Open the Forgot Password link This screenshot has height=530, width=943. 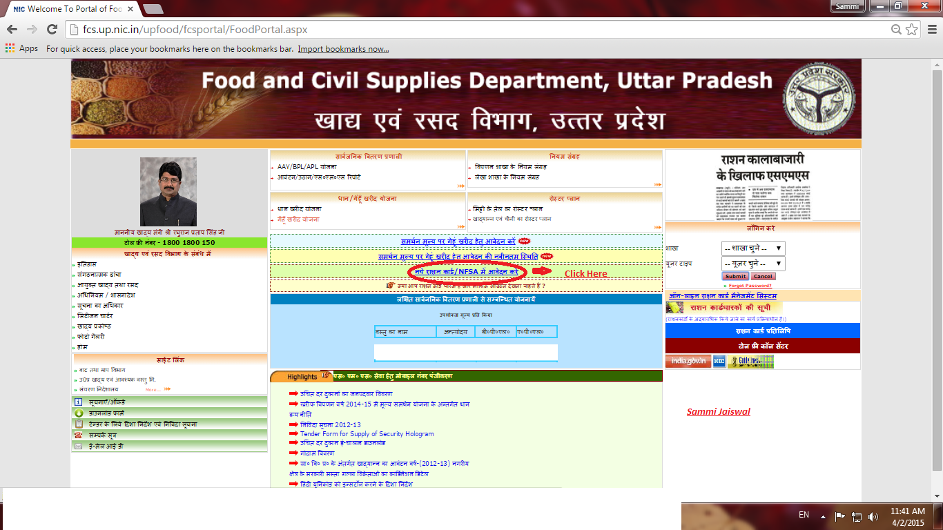[x=750, y=286]
